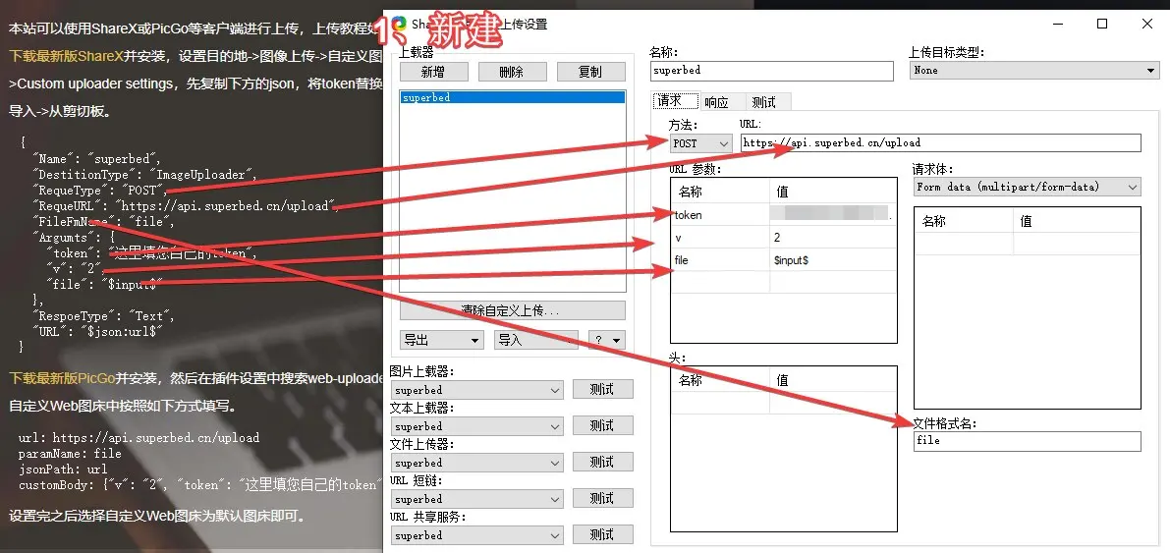Minimize the ShareX settings window
Screen dimensions: 1170x553
click(x=1058, y=24)
